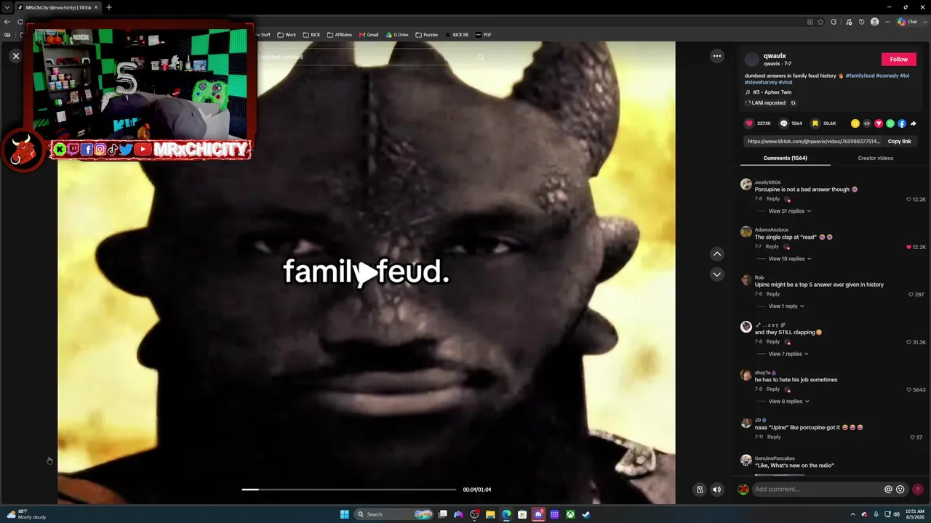
Task: Reply to shay1a's comment
Action: click(773, 389)
